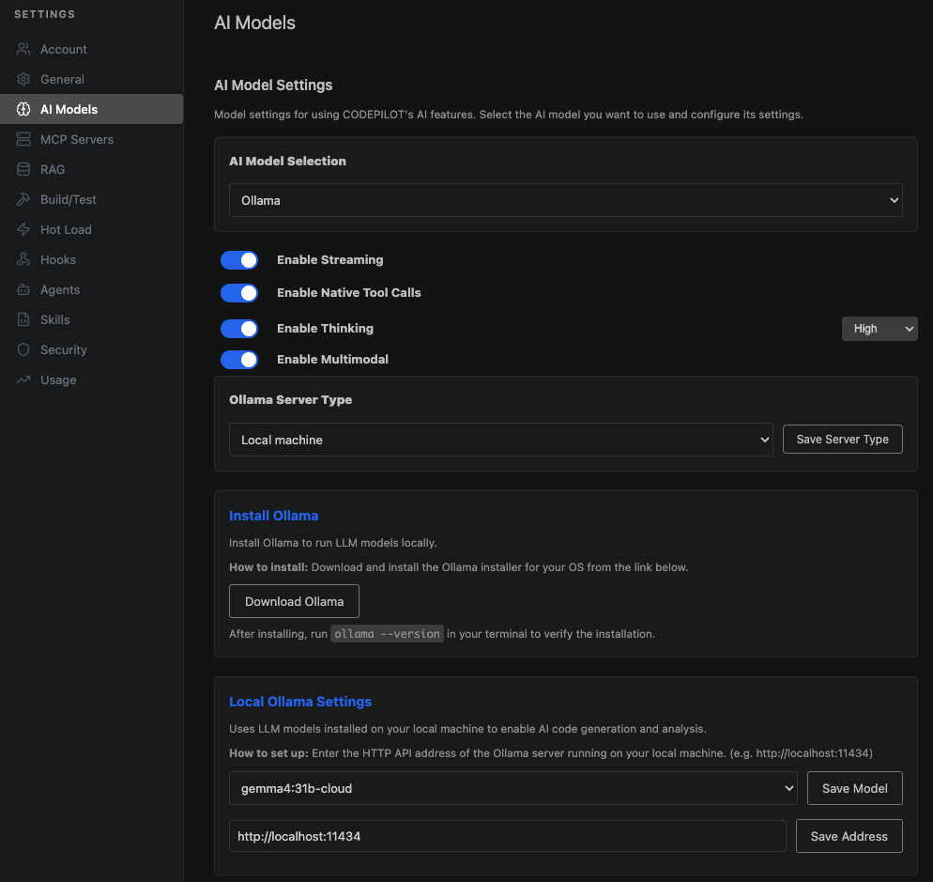Viewport: 933px width, 882px height.
Task: Click the Local Ollama Settings heading
Action: pos(300,702)
